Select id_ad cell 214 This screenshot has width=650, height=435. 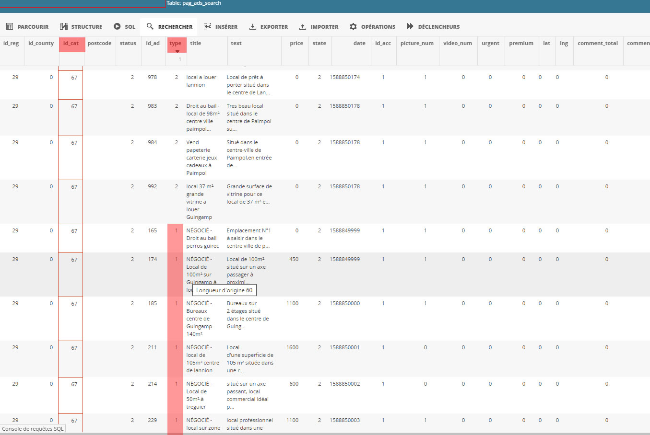coord(152,384)
